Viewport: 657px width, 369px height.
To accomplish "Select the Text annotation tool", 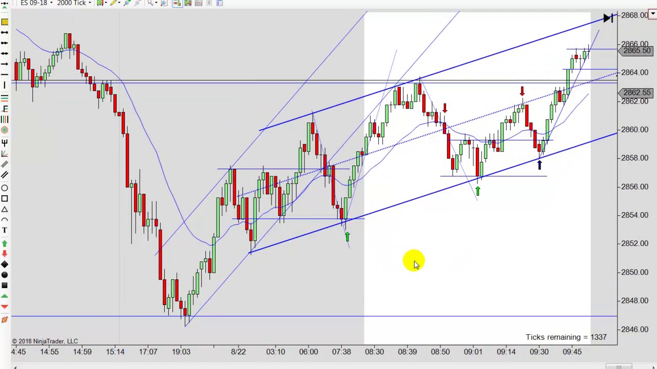I will (5, 230).
